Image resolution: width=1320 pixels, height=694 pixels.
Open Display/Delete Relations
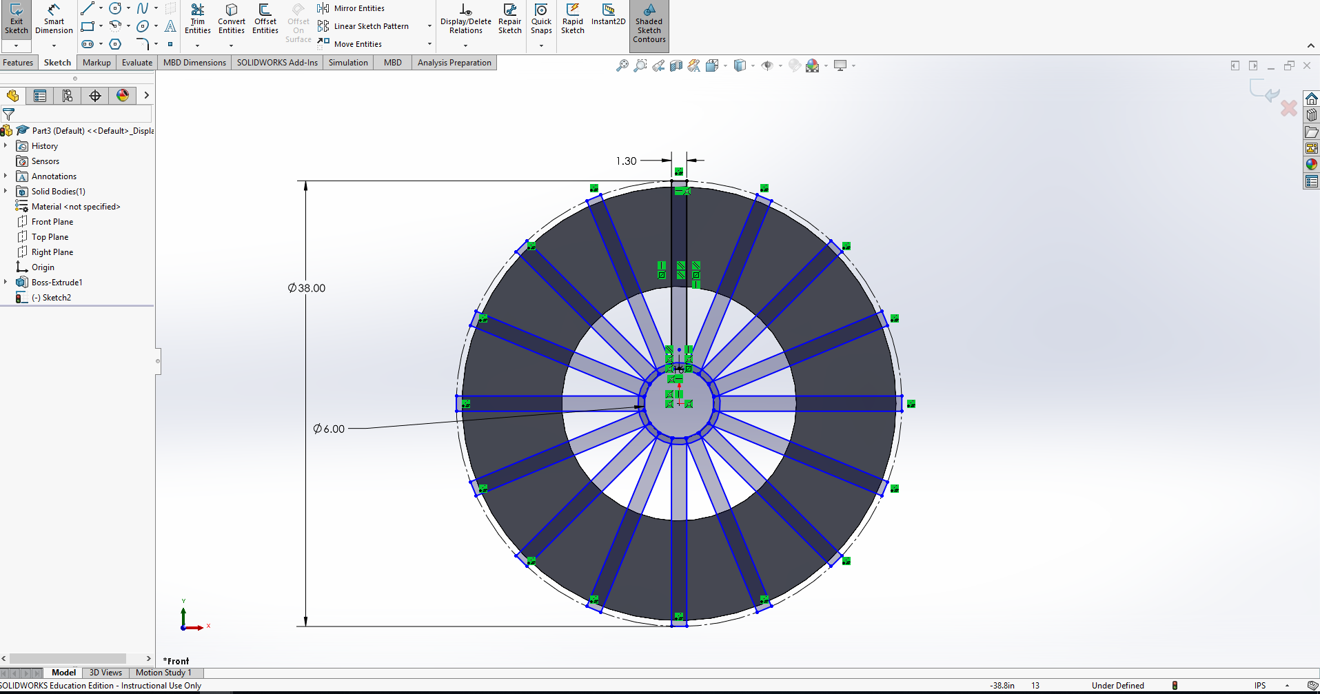click(465, 21)
